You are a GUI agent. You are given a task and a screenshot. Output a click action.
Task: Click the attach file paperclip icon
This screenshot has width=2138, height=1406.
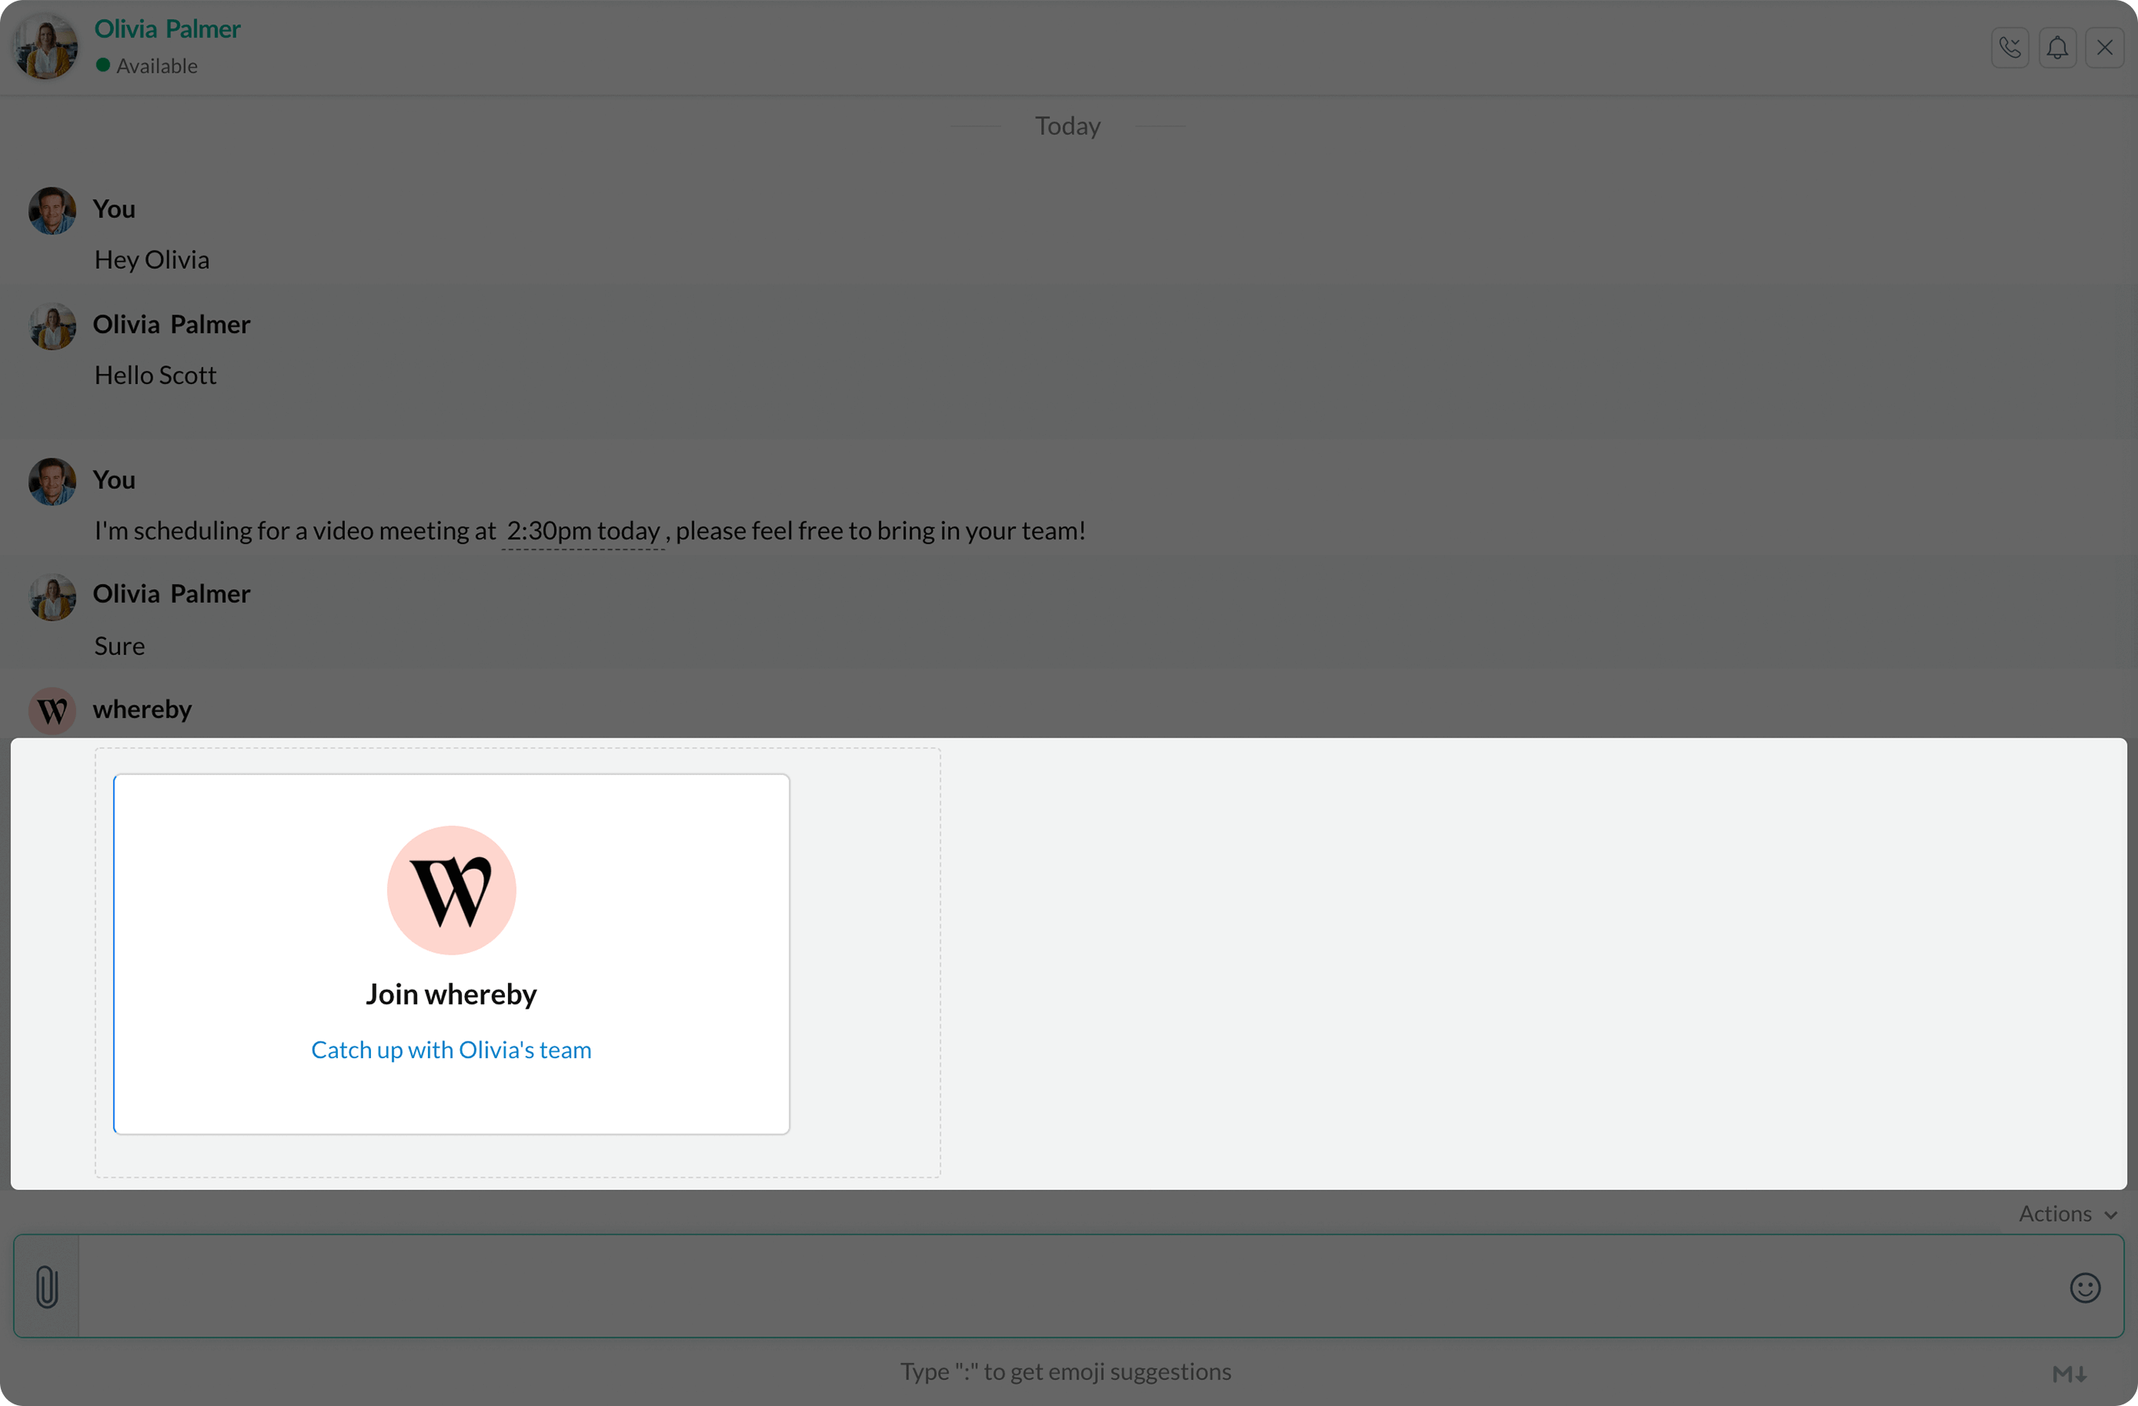click(x=47, y=1287)
